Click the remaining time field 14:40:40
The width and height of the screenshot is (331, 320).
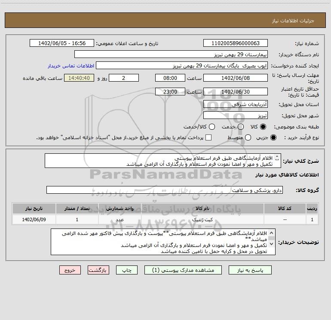pyautogui.click(x=79, y=78)
